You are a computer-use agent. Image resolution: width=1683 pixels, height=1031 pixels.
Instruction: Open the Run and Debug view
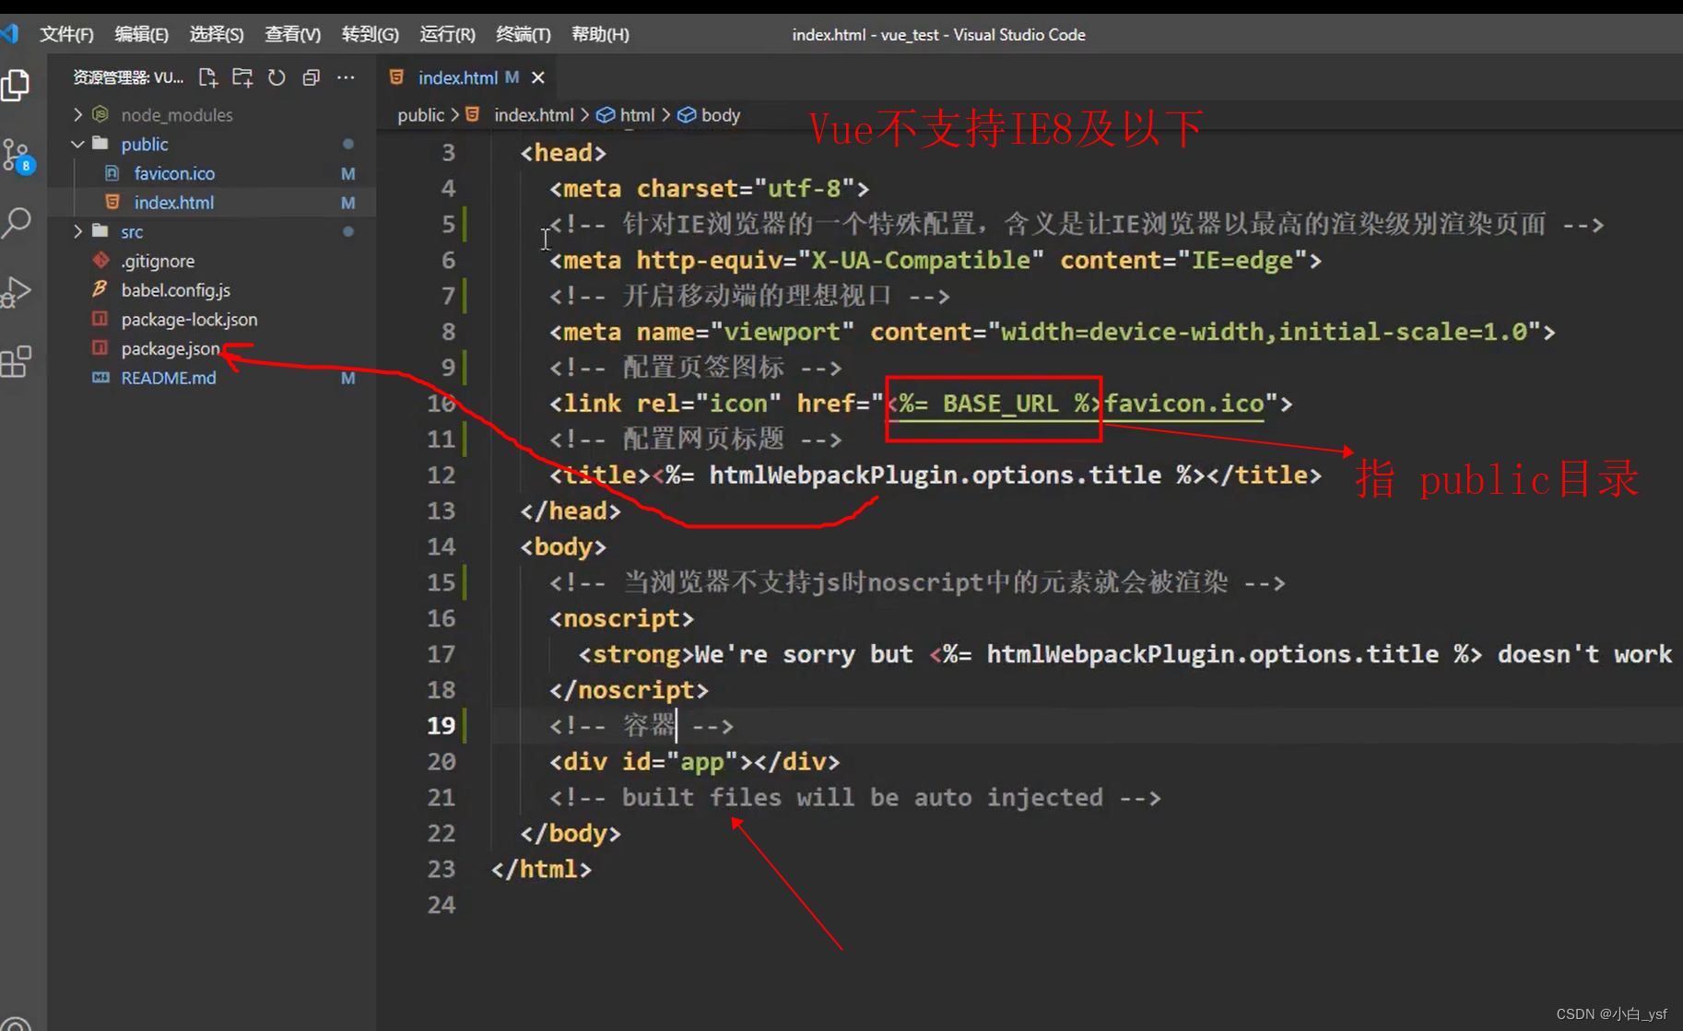(17, 292)
